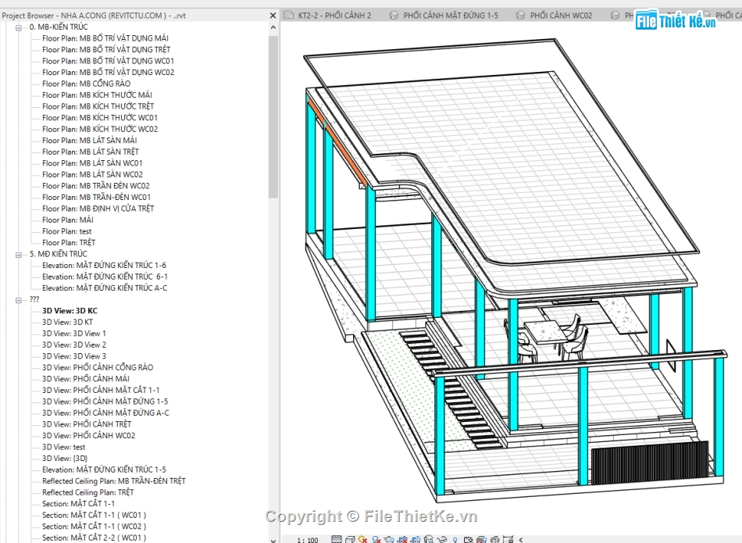Viewport: 742px width, 543px height.
Task: Collapse the 0. MB-KIẾN TRÚC tree group
Action: tap(19, 27)
